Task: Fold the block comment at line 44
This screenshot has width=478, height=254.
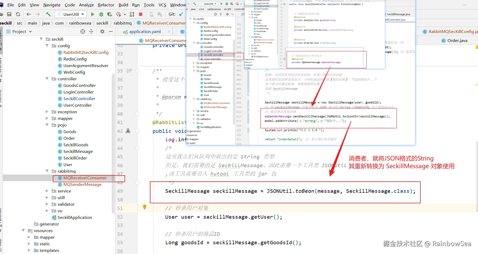Action: tap(137, 148)
